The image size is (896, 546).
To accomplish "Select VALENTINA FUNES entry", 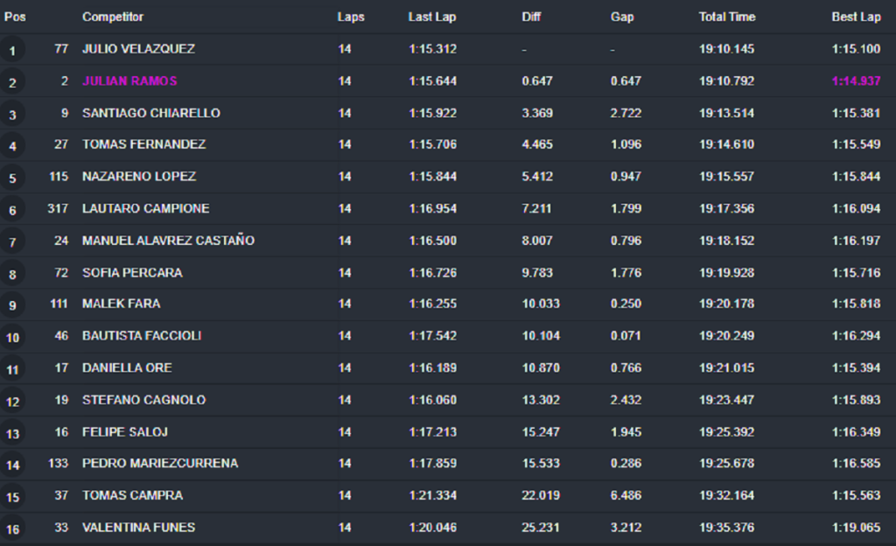I will coord(138,527).
